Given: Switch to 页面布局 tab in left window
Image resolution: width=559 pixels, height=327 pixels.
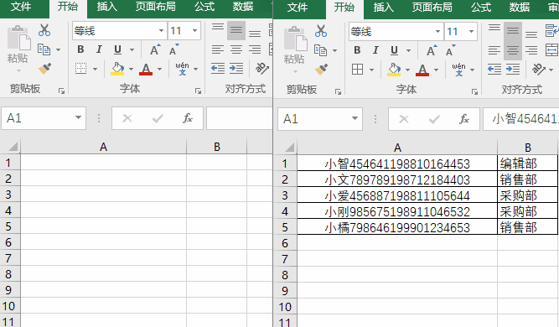Looking at the screenshot, I should (155, 7).
